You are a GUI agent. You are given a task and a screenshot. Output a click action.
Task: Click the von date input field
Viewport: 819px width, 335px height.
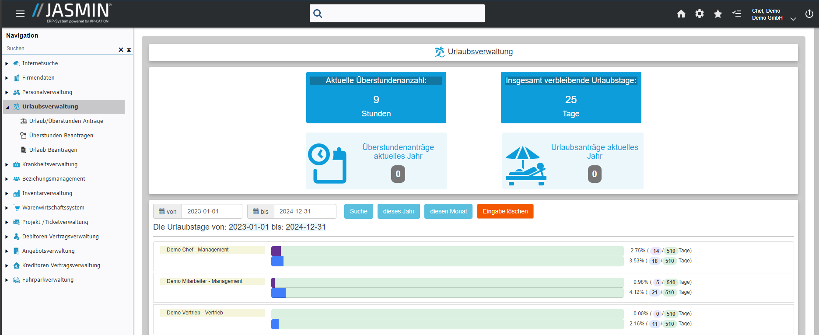[211, 211]
